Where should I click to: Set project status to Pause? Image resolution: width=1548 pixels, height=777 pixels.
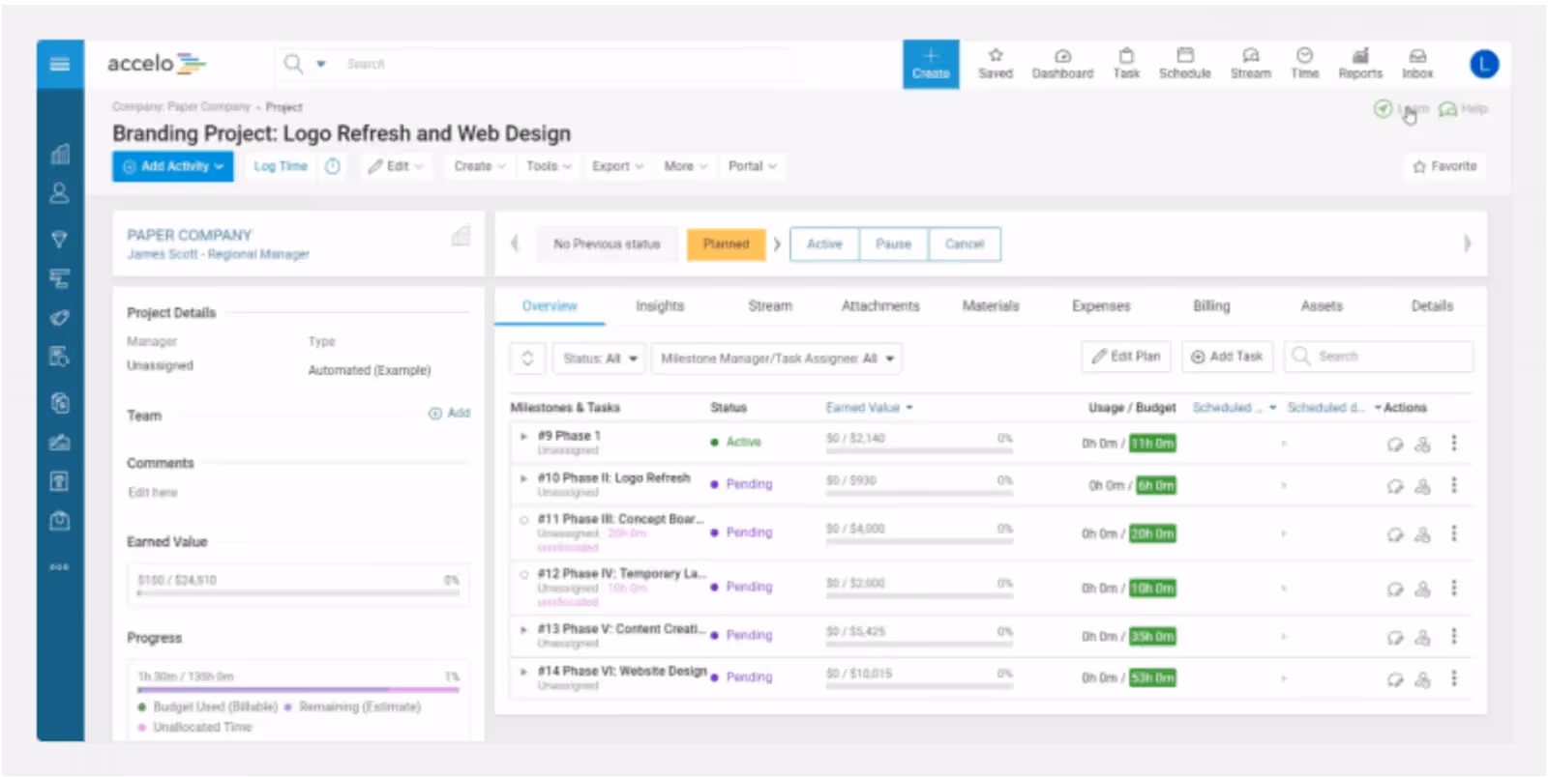[893, 245]
